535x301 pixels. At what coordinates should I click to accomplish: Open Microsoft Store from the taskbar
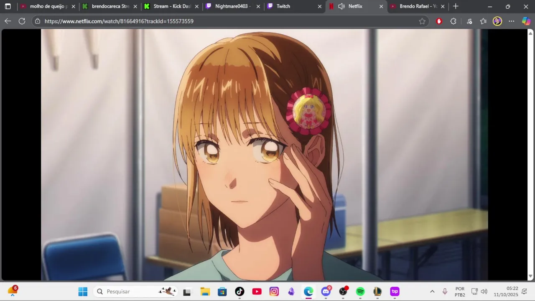(x=222, y=291)
